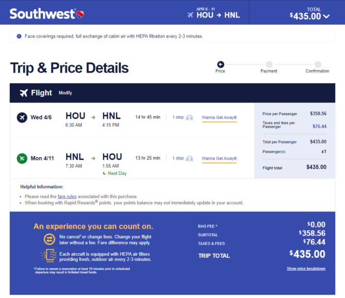Expand the $435.00 total chevron
Viewport: 345px width, 298px height.
327,16
